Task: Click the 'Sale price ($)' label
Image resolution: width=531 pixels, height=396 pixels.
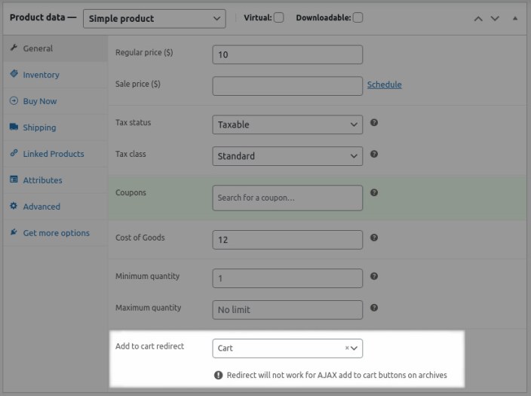Action: (x=138, y=84)
